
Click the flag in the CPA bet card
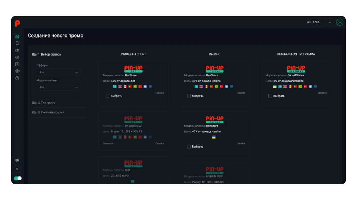tap(132, 181)
